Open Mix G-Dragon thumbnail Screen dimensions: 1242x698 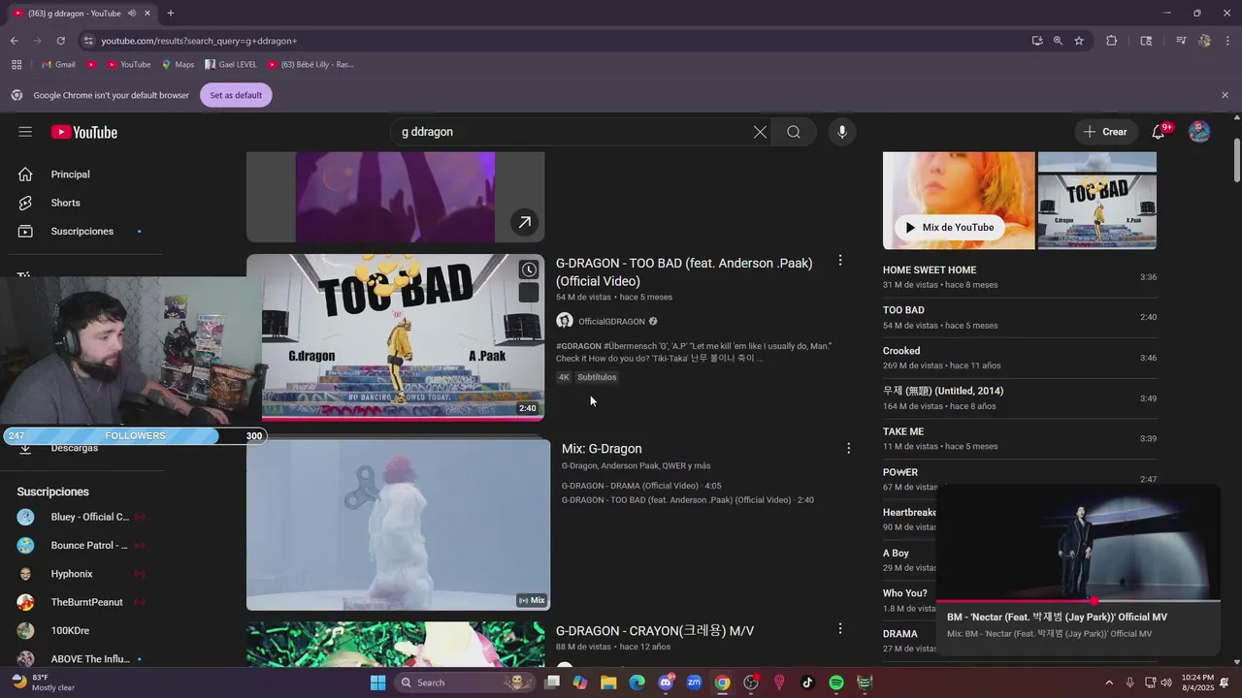(398, 524)
